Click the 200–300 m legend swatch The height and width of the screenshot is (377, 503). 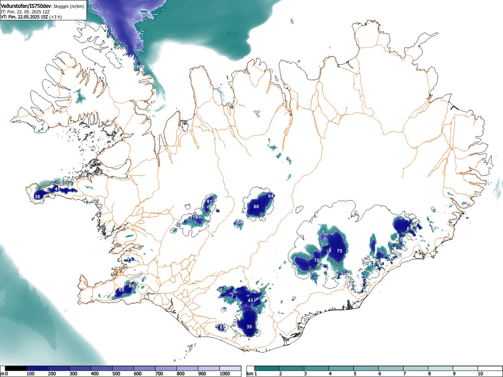(x=59, y=368)
